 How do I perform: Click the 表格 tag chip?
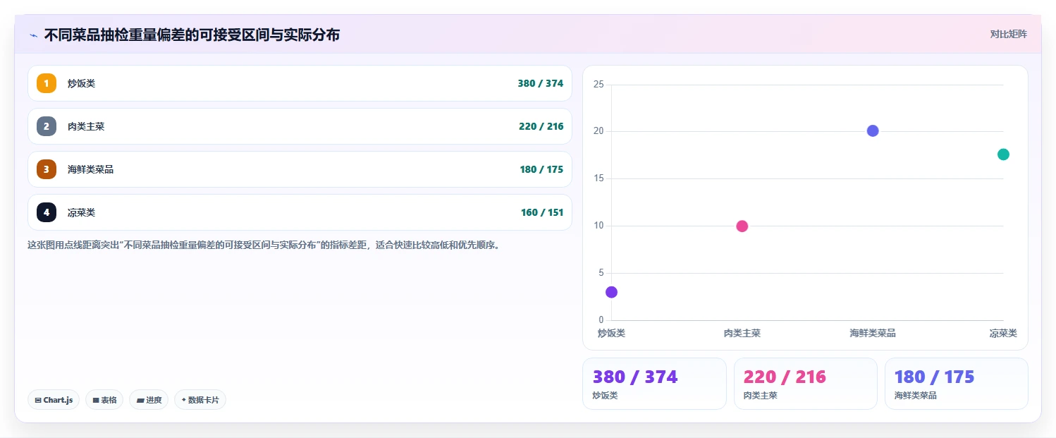point(104,400)
